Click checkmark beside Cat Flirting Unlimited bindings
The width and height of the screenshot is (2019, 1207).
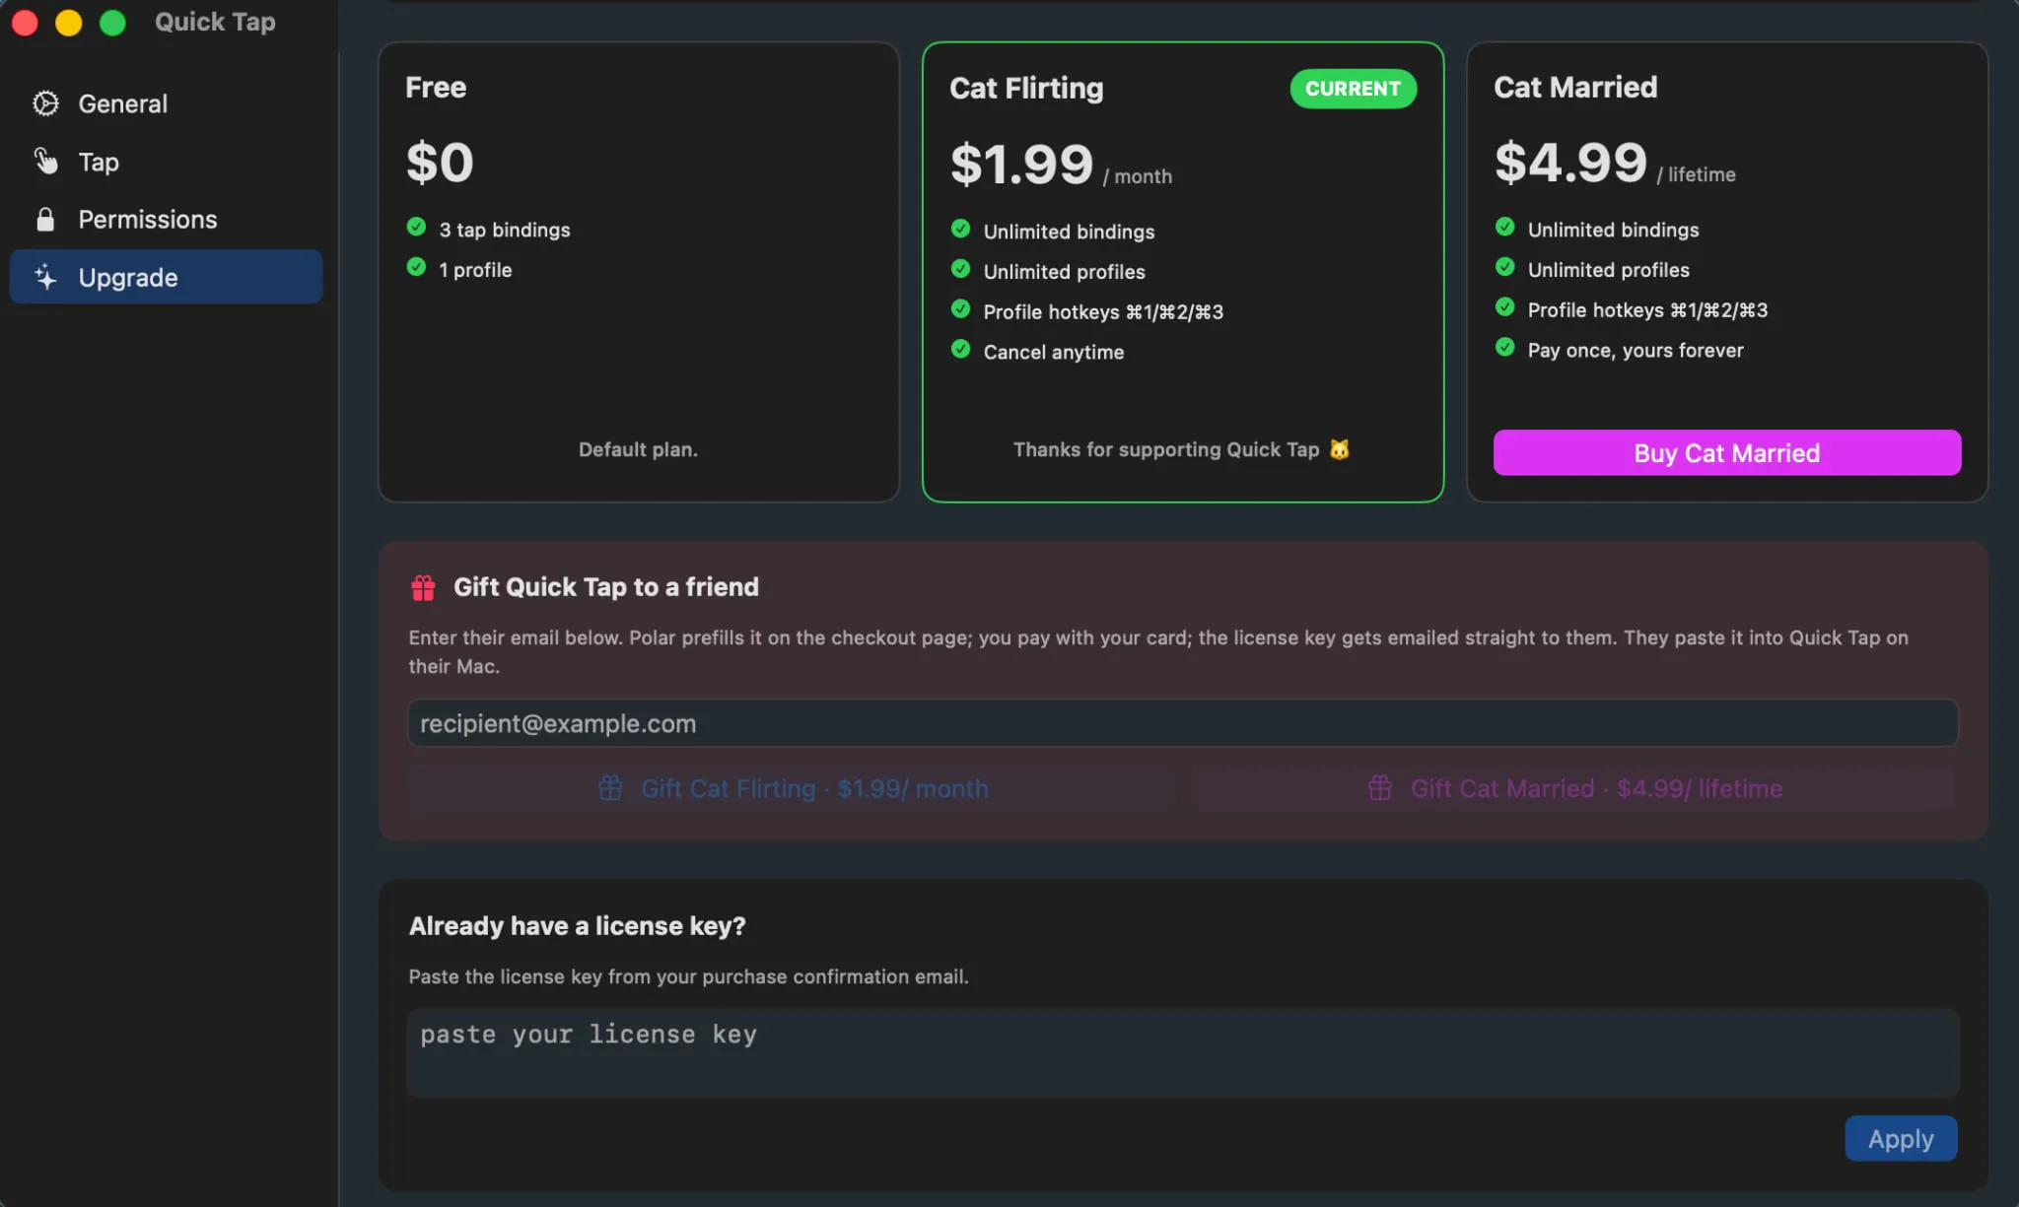(960, 229)
